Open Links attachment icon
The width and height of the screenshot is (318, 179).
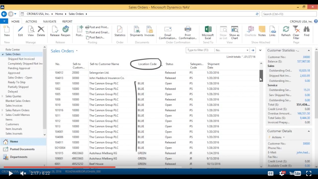(x=272, y=29)
